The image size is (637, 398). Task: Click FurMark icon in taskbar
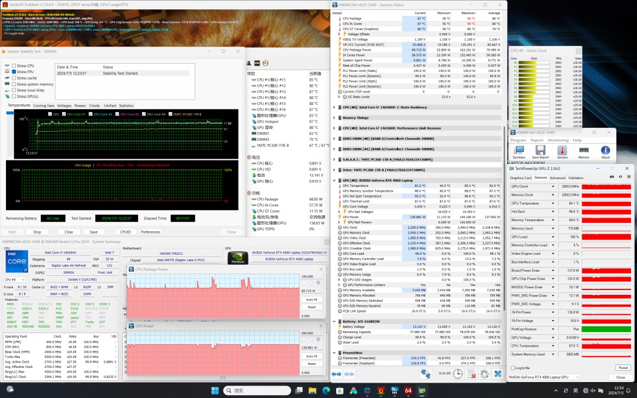click(380, 391)
